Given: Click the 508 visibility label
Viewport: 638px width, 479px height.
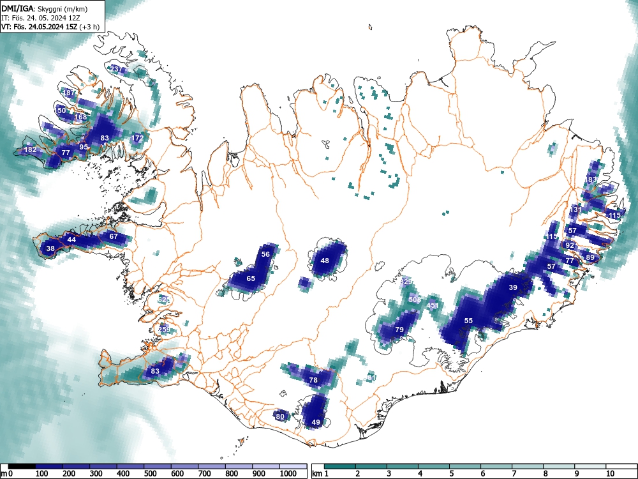Looking at the screenshot, I should (415, 300).
